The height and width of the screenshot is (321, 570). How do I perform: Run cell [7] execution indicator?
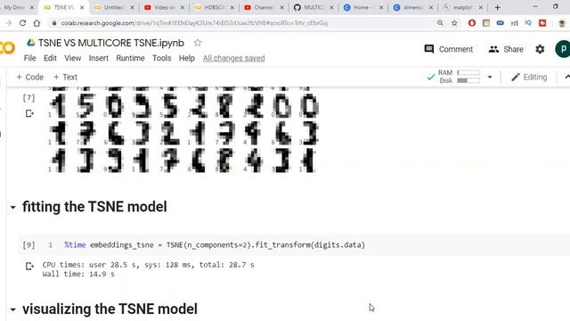28,98
